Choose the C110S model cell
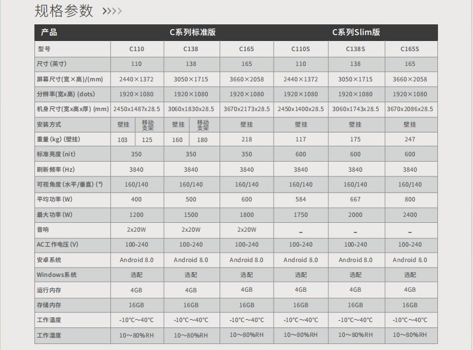 point(300,49)
